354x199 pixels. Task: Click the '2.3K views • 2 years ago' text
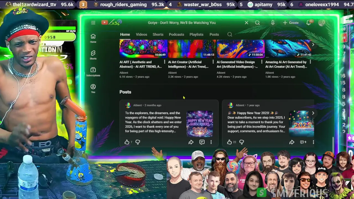183,77
